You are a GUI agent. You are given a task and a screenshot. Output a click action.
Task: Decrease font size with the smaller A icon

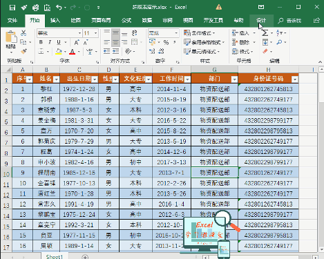click(86, 42)
